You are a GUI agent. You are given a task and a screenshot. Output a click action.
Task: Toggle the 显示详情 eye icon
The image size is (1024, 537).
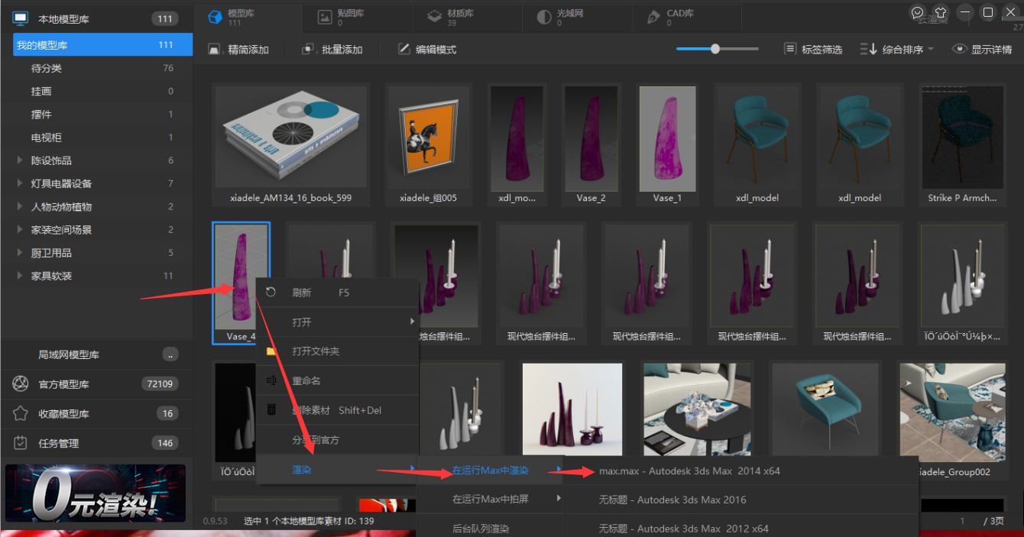tap(959, 49)
